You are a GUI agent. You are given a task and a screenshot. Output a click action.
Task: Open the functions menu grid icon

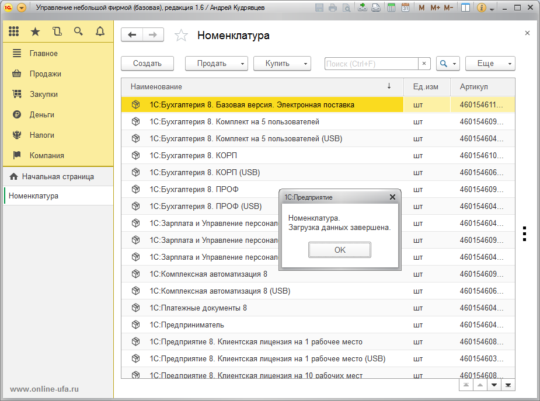[x=14, y=32]
